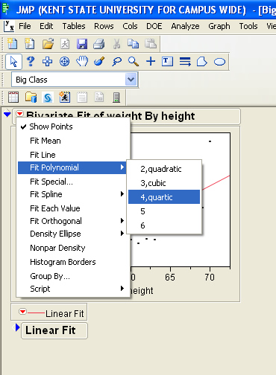The image size is (276, 375).
Task: Open the Rows menu
Action: (104, 26)
